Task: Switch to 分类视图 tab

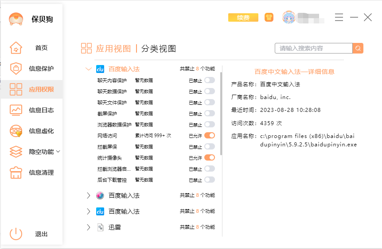Action: 158,49
